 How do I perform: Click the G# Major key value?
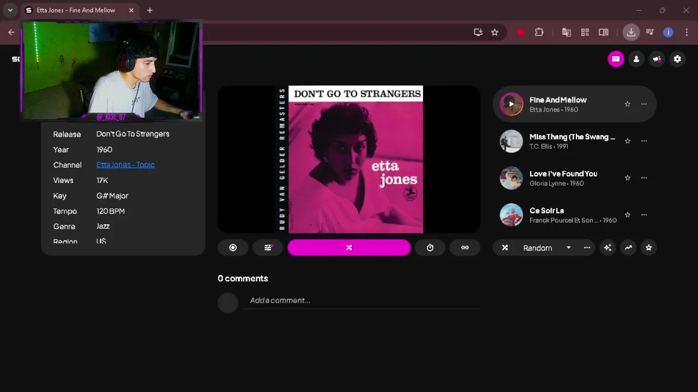coord(112,196)
